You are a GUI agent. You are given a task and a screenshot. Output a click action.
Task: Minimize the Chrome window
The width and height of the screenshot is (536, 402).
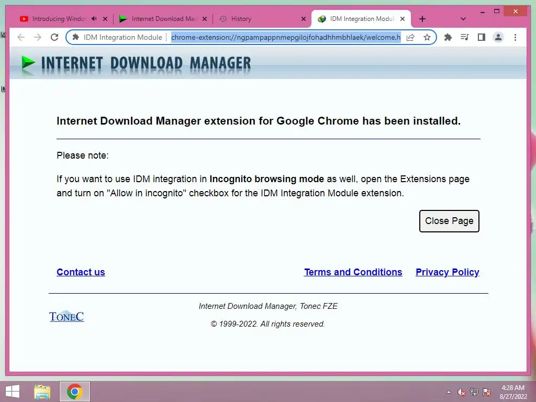coord(482,12)
